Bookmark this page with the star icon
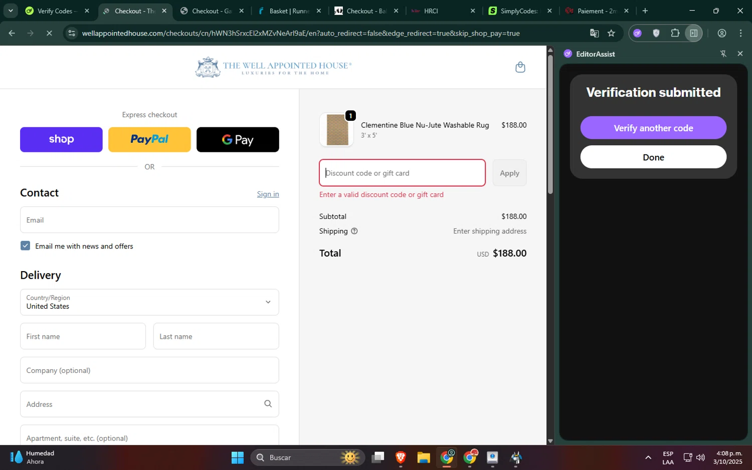This screenshot has height=470, width=752. 611,33
